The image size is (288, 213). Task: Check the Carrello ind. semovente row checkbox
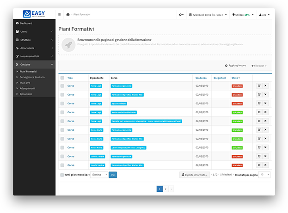tap(62, 121)
